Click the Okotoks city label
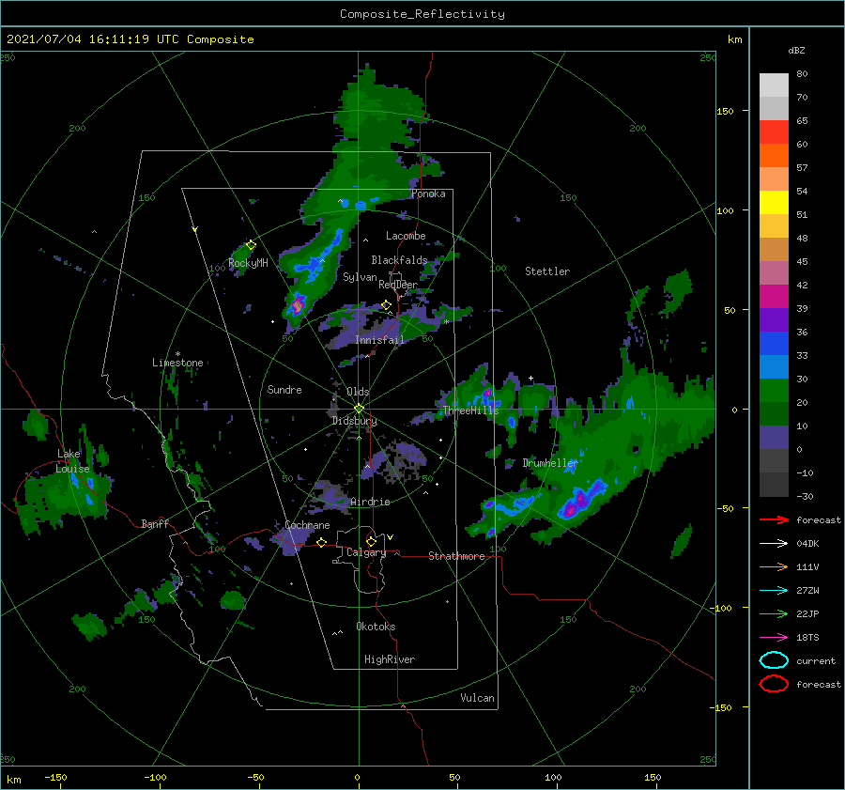 click(x=376, y=627)
